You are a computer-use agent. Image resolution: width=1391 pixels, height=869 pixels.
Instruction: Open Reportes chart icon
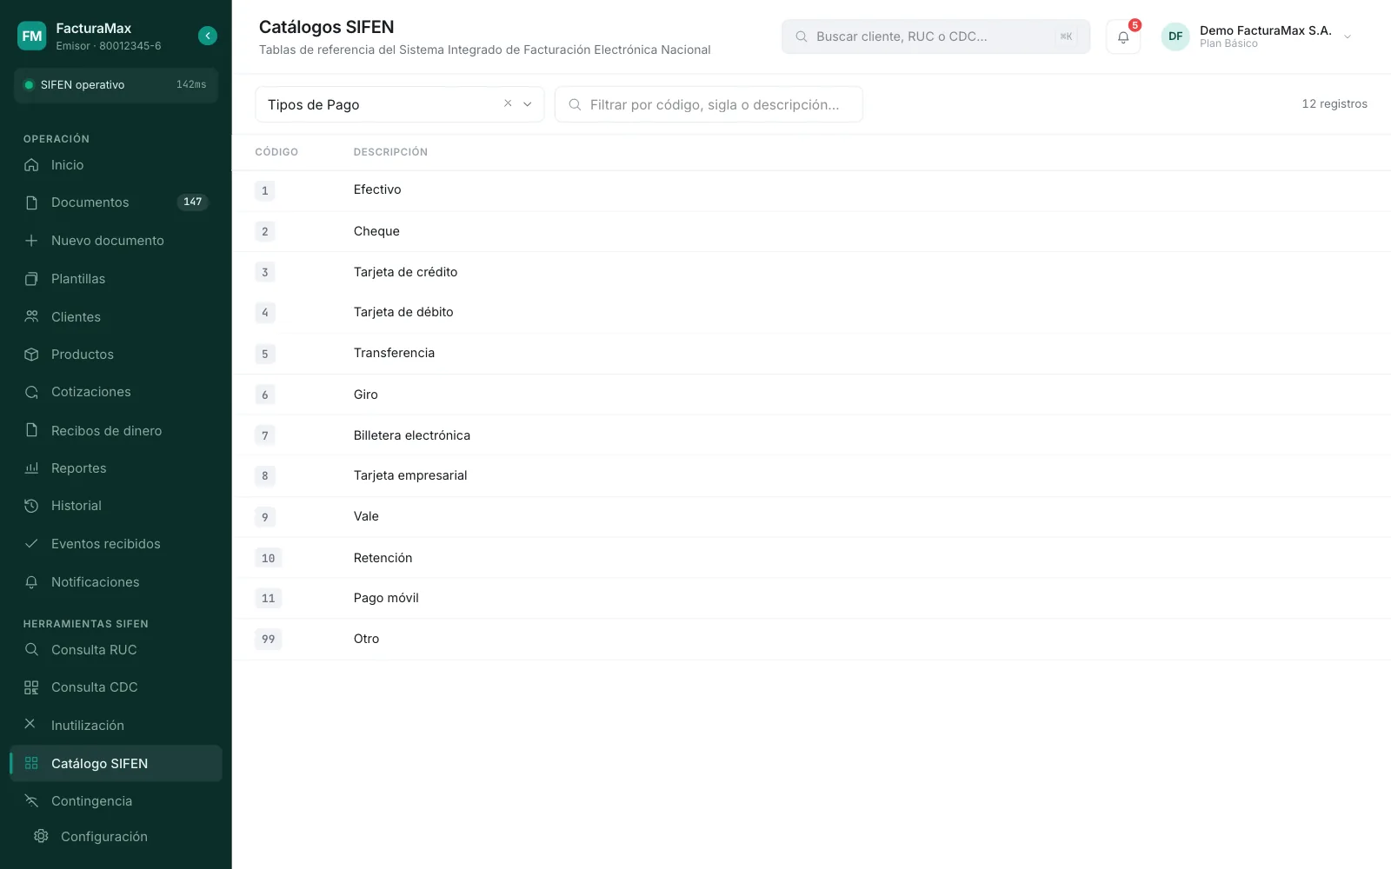31,468
